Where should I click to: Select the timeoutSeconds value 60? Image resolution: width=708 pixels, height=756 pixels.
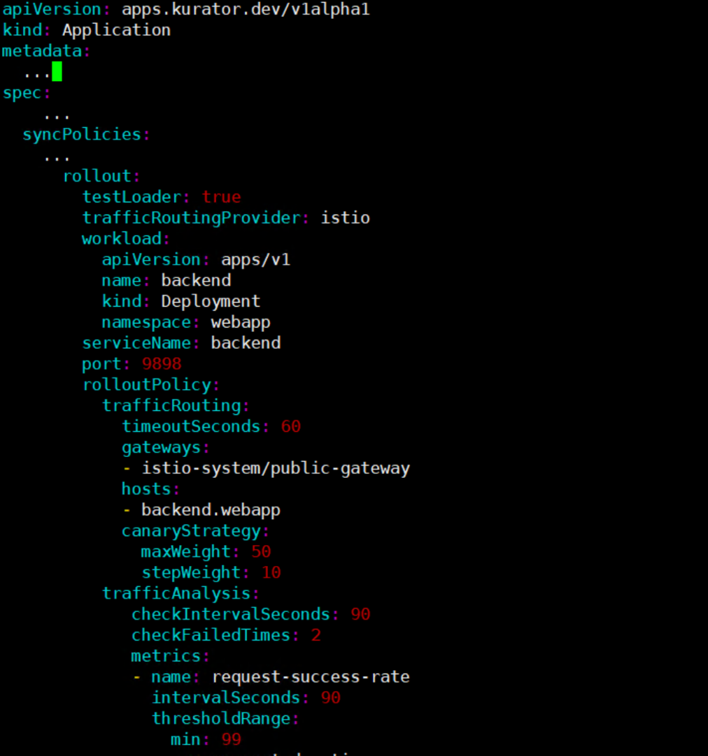coord(290,426)
